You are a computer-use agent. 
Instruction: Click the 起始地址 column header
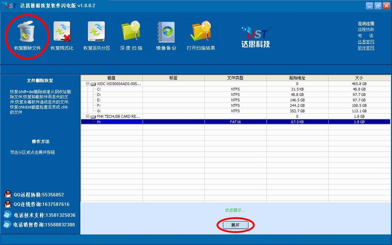297,78
